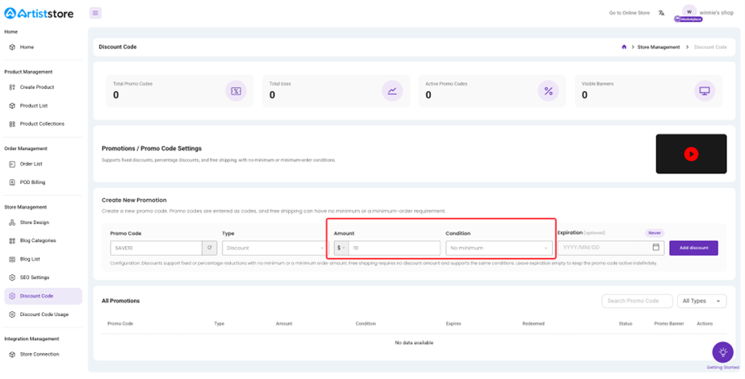Click the Status column header
The width and height of the screenshot is (745, 379).
(x=626, y=323)
